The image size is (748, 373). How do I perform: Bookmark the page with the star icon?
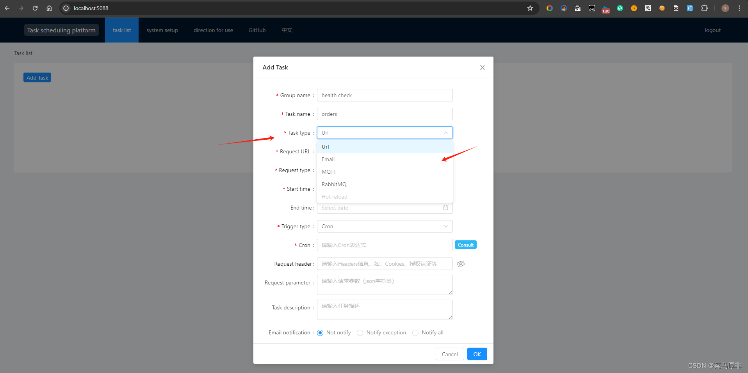[x=530, y=8]
